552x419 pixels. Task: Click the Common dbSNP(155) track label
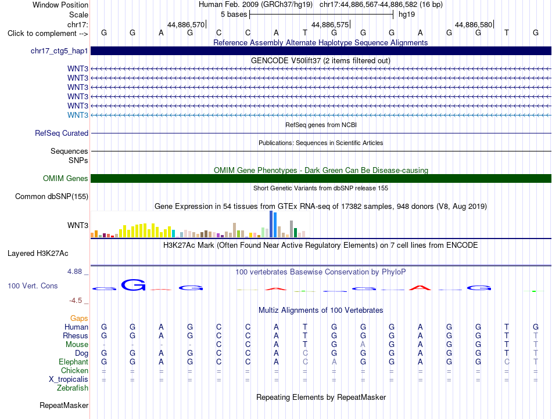(51, 197)
